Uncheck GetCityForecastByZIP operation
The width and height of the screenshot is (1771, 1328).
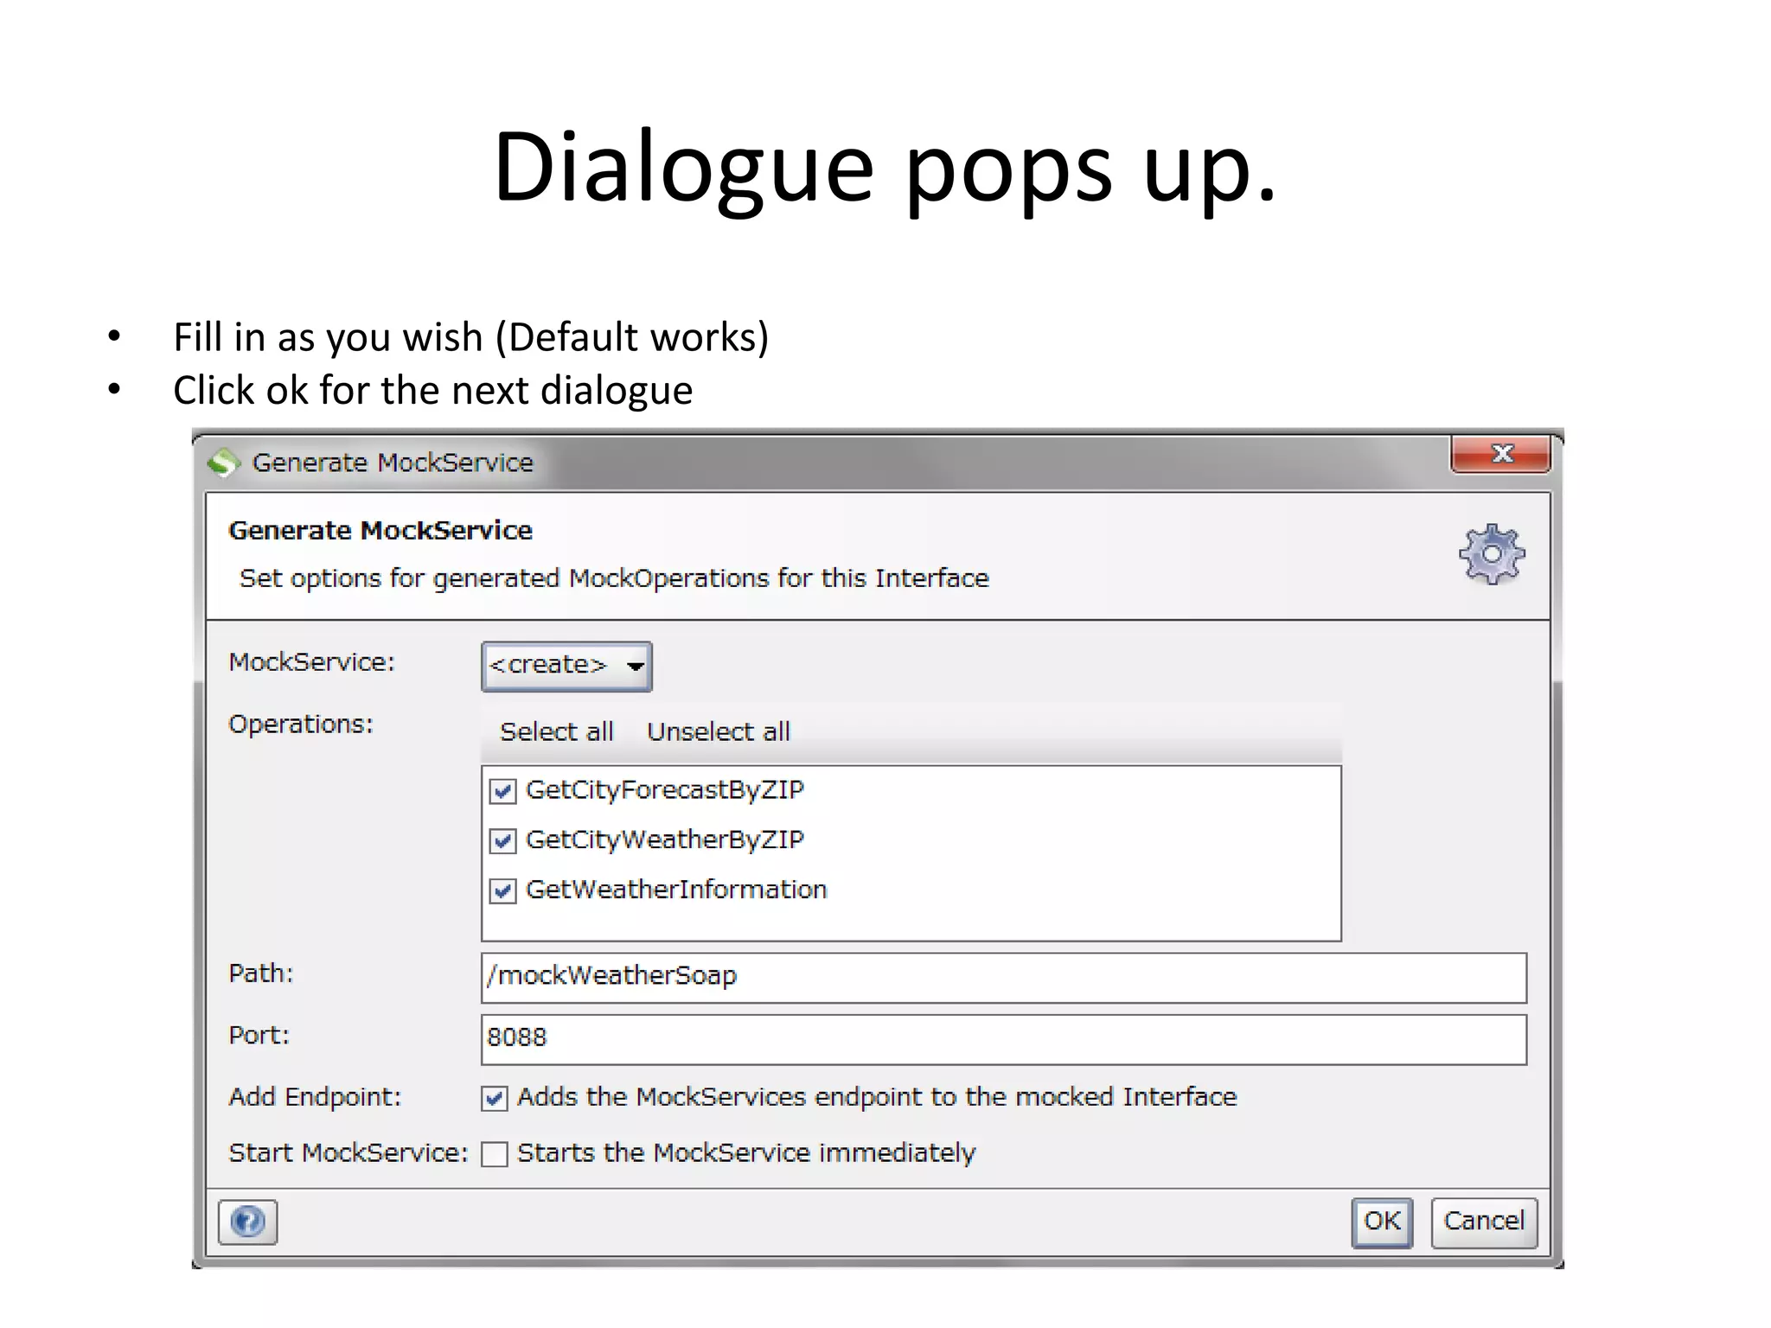click(x=502, y=791)
